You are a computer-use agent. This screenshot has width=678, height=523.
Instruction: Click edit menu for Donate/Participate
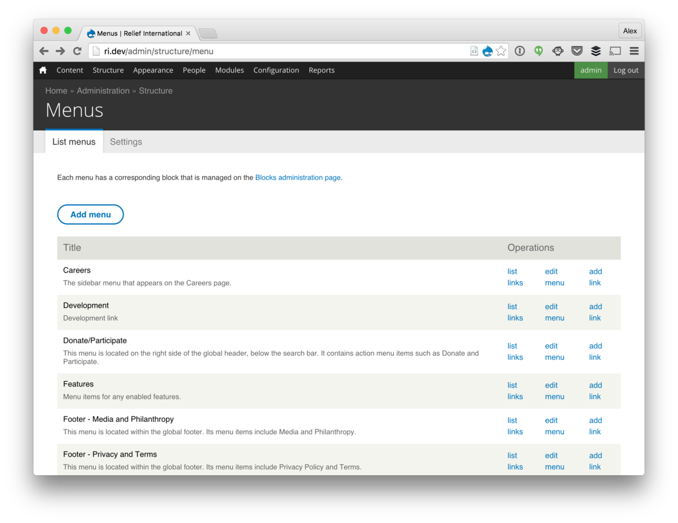pos(554,351)
